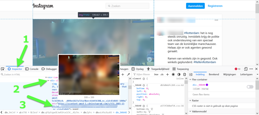Viewport: 259px width, 115px height.
Task: Add a new style rule with plus icon
Action: (x=167, y=74)
